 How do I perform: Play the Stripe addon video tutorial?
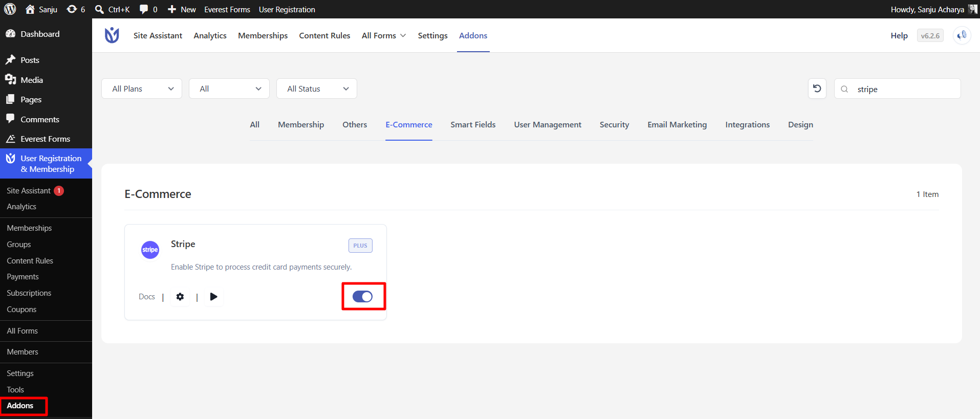pos(214,297)
